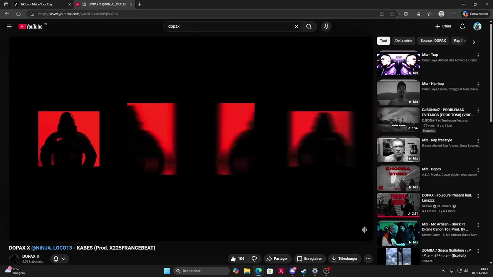493x277 pixels.
Task: Open options menu for Mix - Trap
Action: (x=478, y=55)
